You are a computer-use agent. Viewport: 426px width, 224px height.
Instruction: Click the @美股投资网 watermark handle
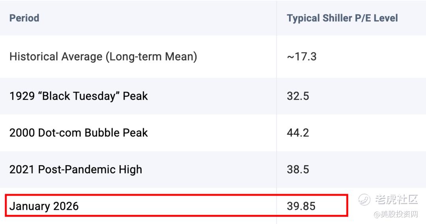pyautogui.click(x=396, y=215)
